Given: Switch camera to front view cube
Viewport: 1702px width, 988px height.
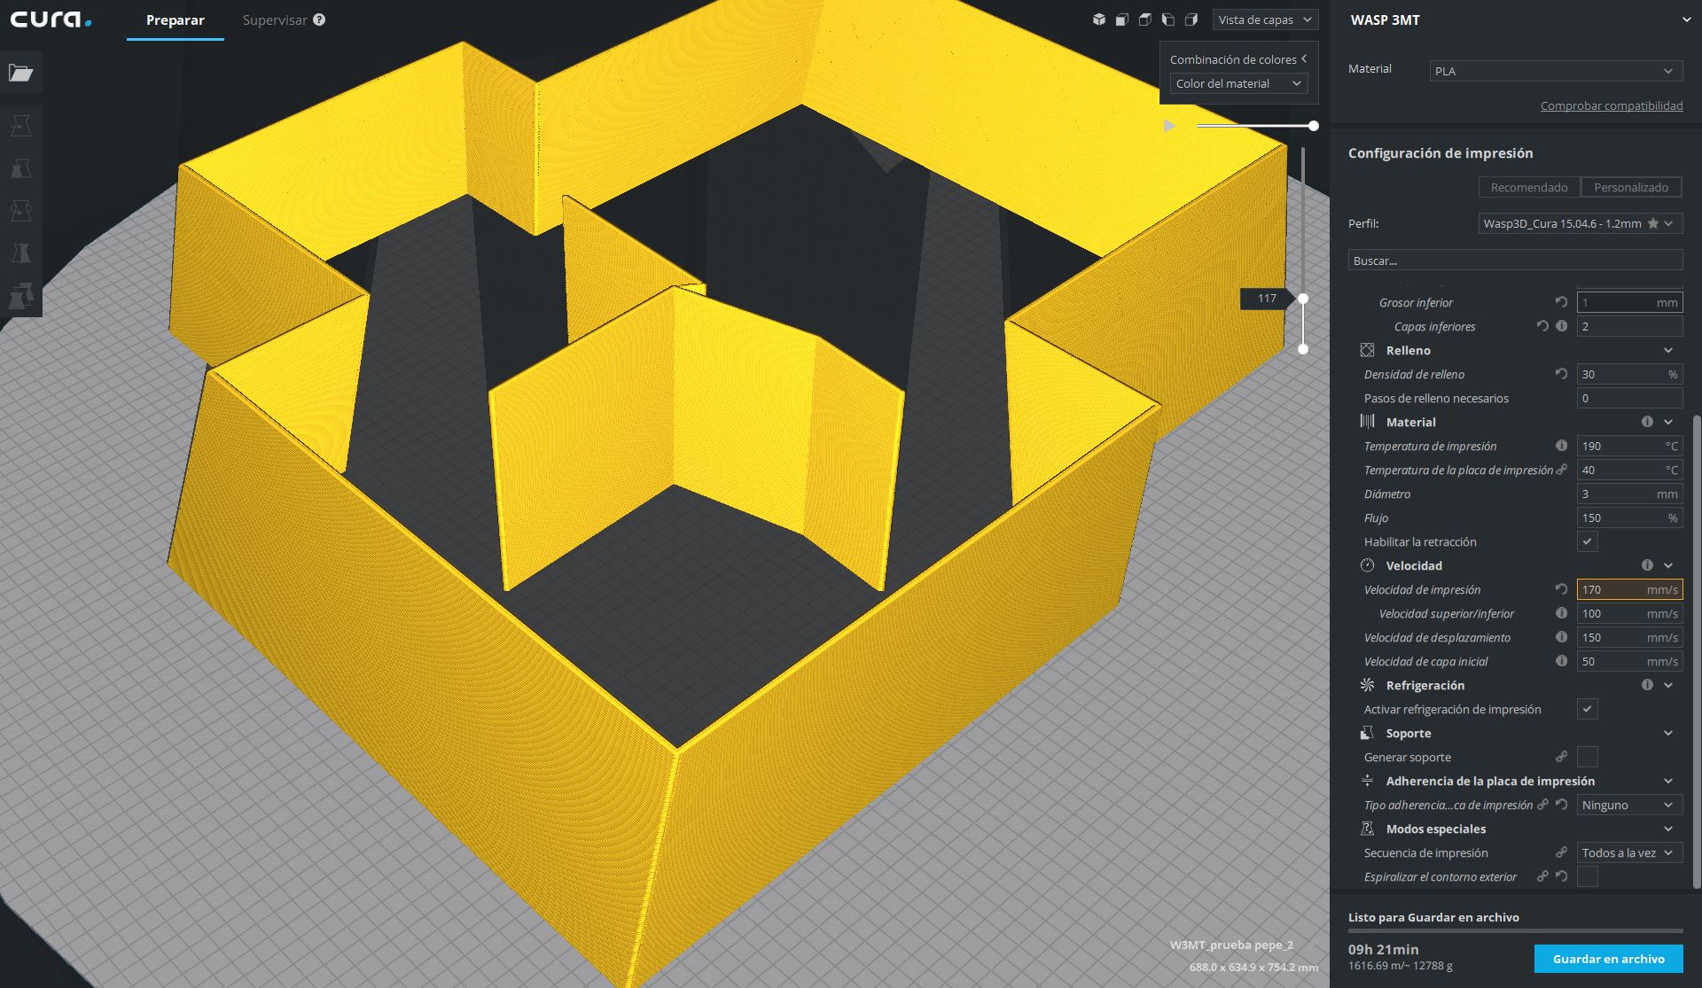Looking at the screenshot, I should click(1122, 19).
